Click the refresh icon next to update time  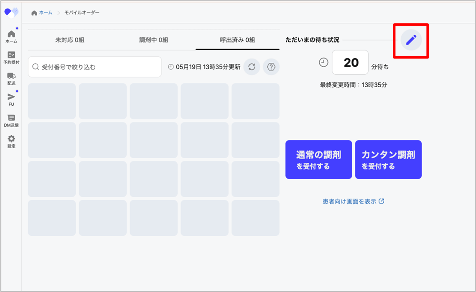(x=252, y=67)
